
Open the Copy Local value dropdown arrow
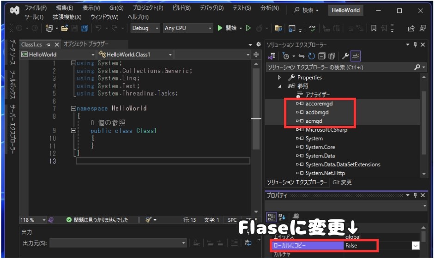[x=415, y=246]
